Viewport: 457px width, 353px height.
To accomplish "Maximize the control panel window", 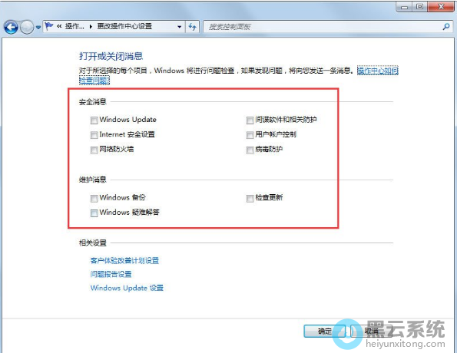I will (419, 7).
